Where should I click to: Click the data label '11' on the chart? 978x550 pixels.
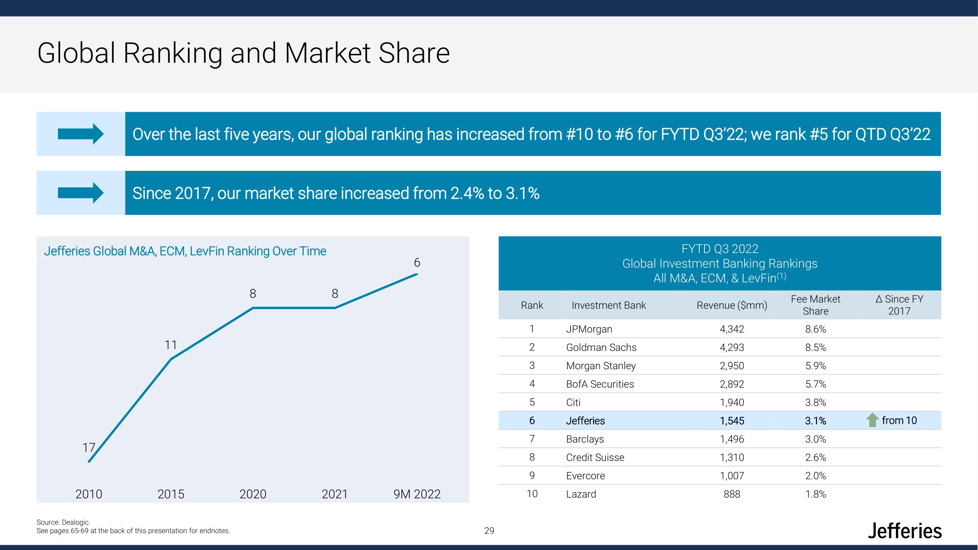171,345
